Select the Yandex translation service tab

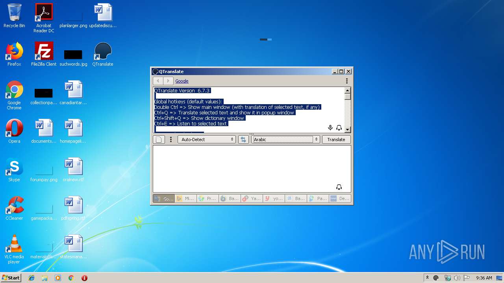pyautogui.click(x=252, y=198)
